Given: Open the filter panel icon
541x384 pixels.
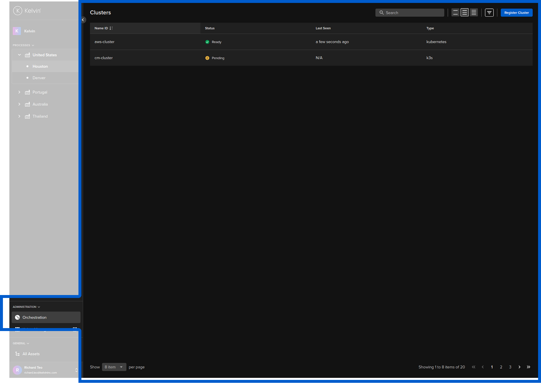Looking at the screenshot, I should 489,12.
